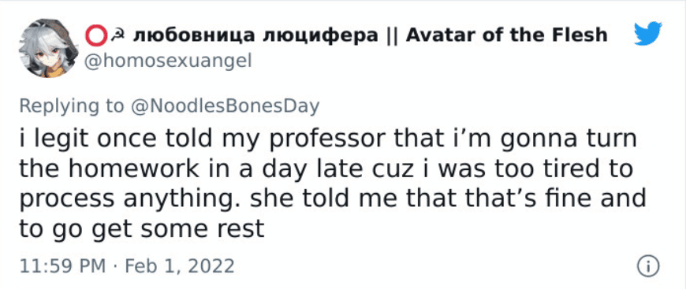Click the 'Replying to' label
This screenshot has height=289, width=686.
click(71, 107)
